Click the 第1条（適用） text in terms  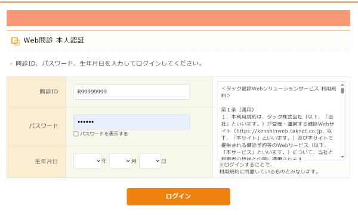click(237, 110)
